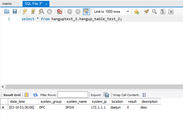Run Explain plan magnifier lightning icon
The image size is (183, 118).
coord(41,12)
